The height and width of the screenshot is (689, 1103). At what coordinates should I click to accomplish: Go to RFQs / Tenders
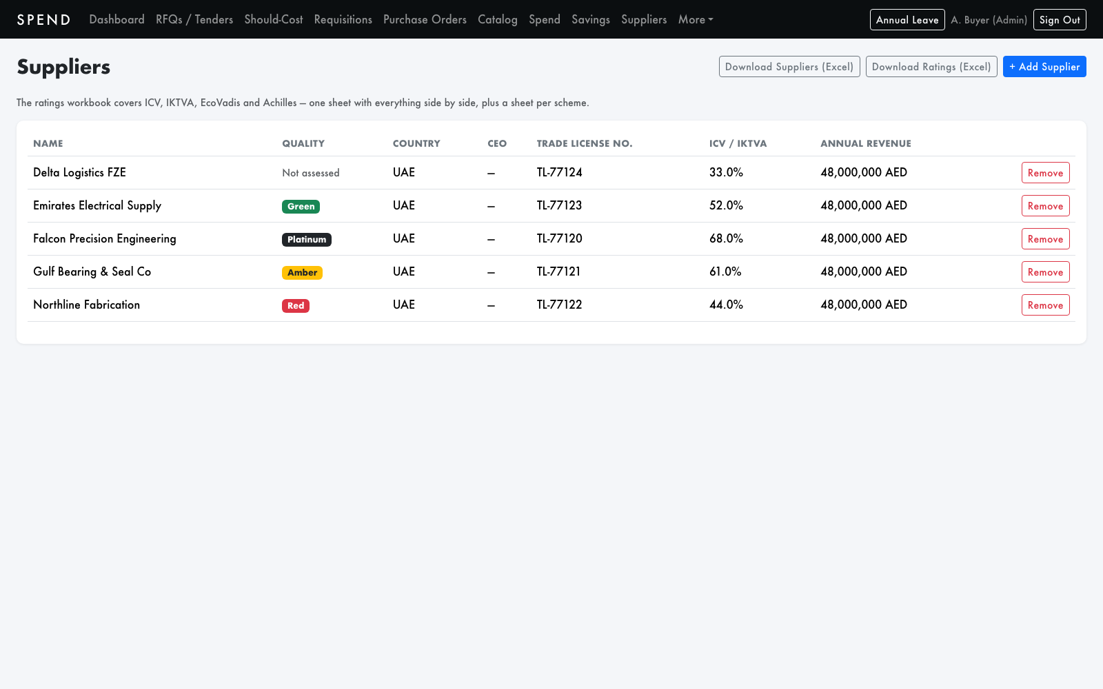194,19
